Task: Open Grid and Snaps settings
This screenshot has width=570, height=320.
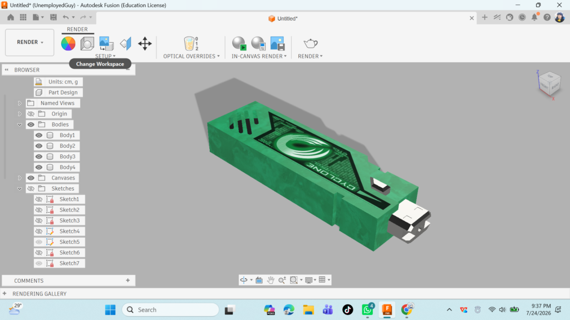Action: pyautogui.click(x=322, y=279)
